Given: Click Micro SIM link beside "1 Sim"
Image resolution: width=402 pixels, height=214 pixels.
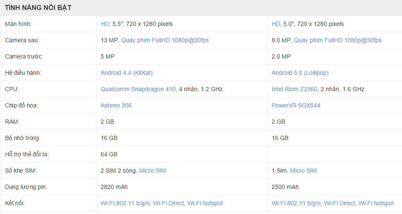Looking at the screenshot, I should point(303,171).
